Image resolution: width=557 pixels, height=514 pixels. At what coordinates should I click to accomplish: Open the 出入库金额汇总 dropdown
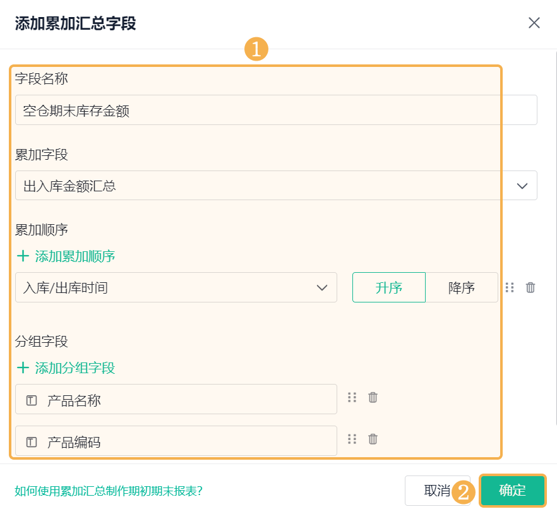pyautogui.click(x=276, y=186)
